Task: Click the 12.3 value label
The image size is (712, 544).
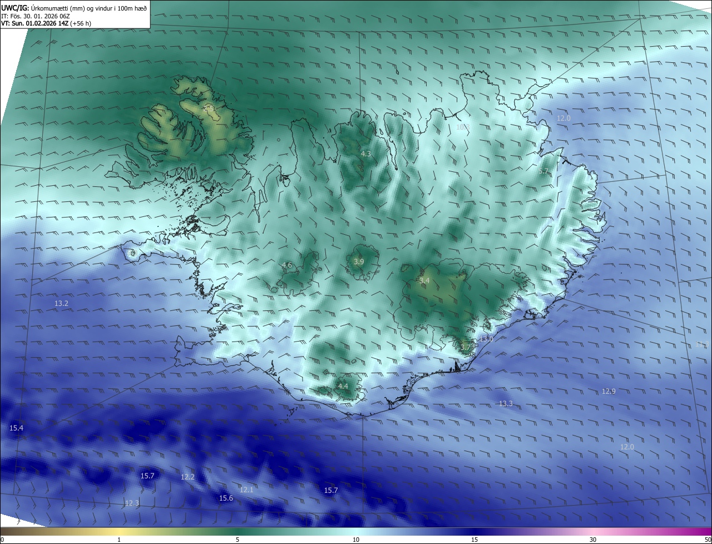Action: pos(131,503)
